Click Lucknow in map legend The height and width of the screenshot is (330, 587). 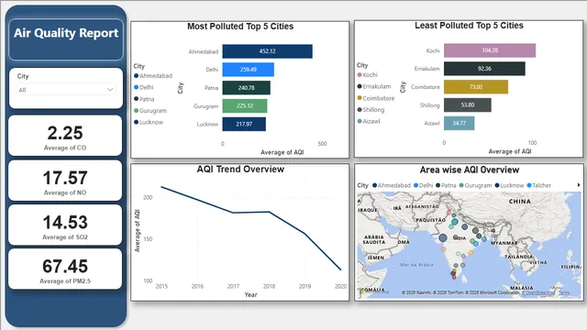(x=509, y=185)
